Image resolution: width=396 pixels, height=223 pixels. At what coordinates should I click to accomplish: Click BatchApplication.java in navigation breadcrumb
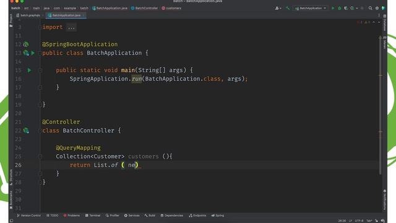(x=110, y=8)
